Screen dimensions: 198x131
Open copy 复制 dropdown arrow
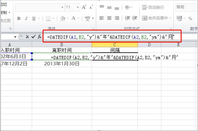9,13
